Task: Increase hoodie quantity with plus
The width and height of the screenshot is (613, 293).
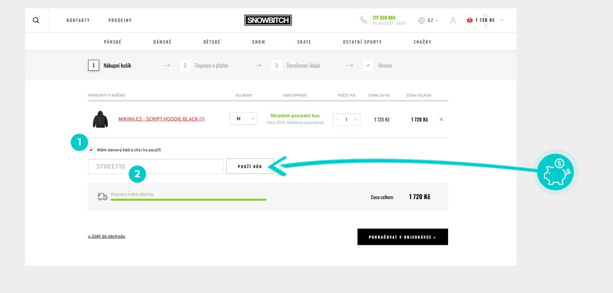Action: 356,120
